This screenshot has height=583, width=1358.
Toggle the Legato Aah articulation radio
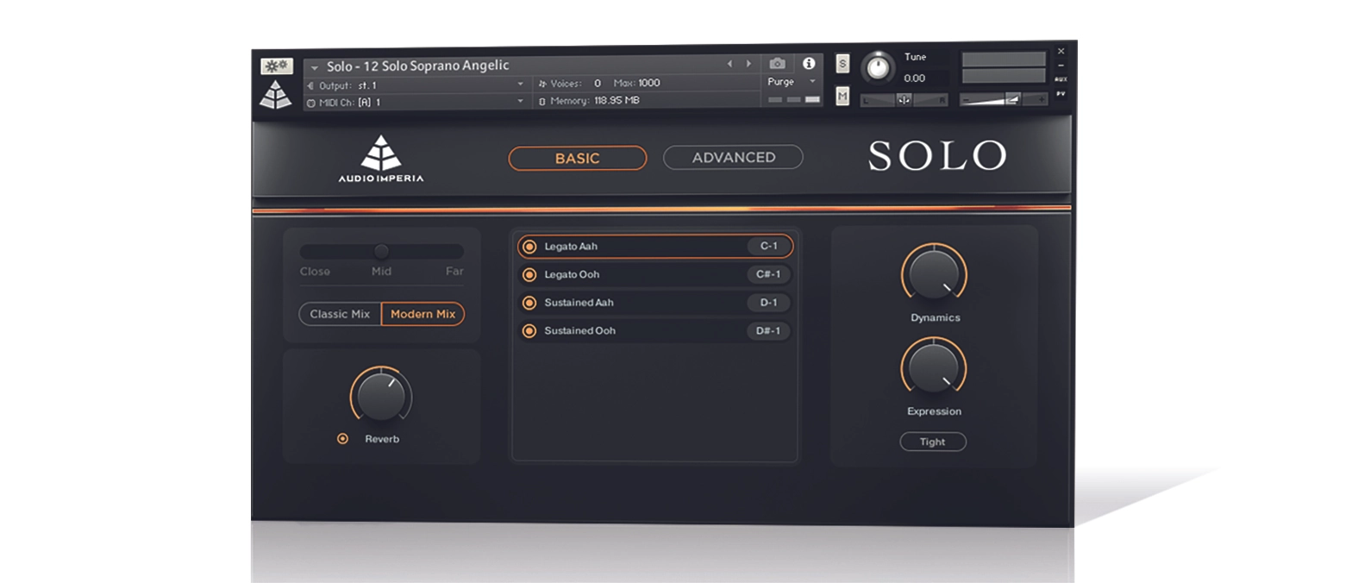[529, 247]
